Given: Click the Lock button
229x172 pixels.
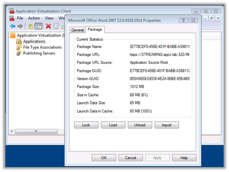Looking at the screenshot, I should 86,125.
